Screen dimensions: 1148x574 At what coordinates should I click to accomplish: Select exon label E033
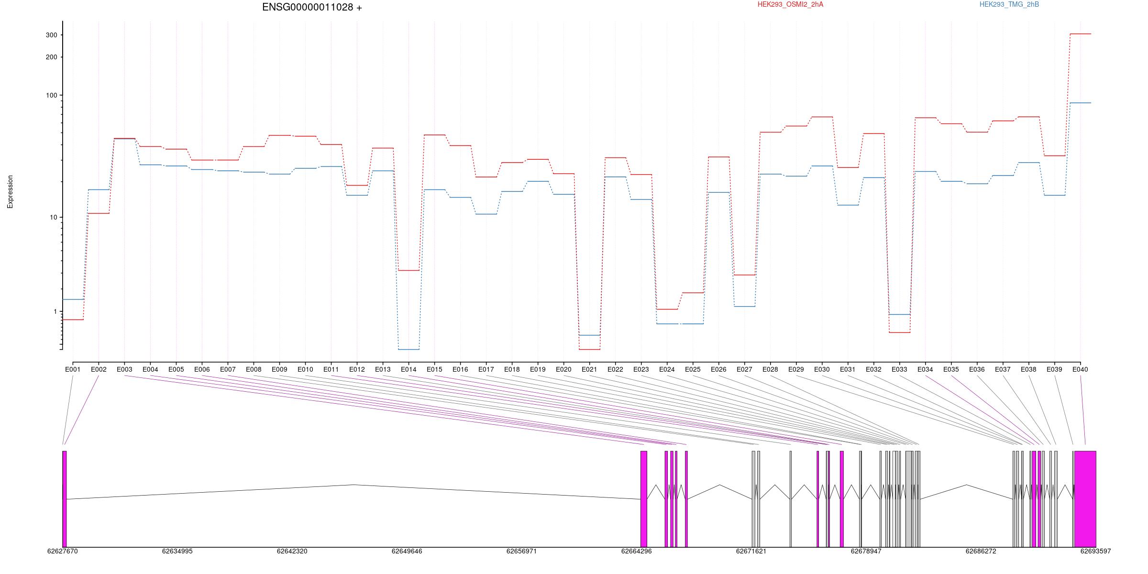click(x=899, y=369)
